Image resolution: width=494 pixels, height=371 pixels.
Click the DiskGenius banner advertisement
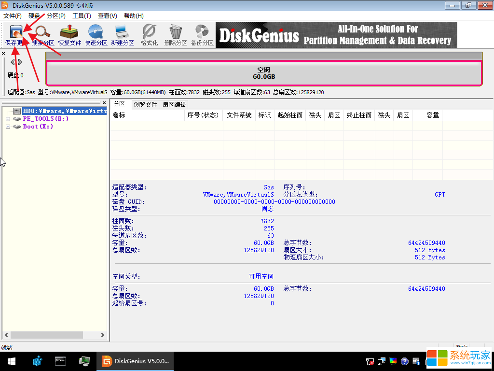336,35
